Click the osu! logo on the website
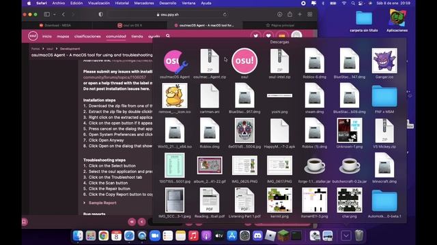 click(33, 36)
